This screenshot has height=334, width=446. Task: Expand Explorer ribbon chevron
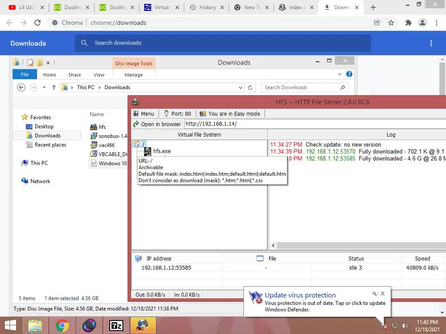(340, 74)
